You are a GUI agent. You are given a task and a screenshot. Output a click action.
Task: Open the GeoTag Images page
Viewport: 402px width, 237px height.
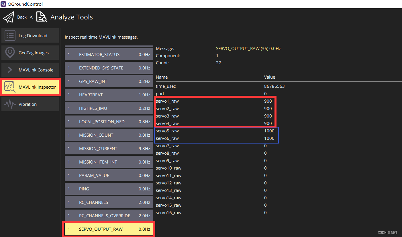pyautogui.click(x=30, y=53)
